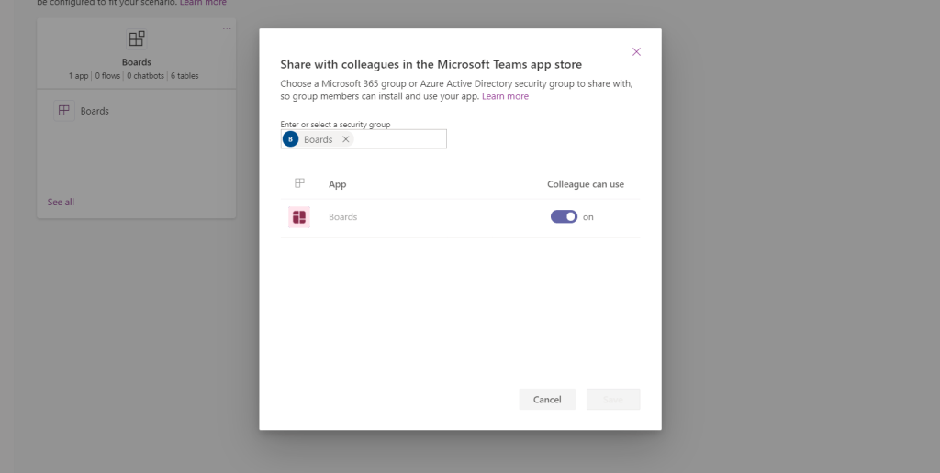Viewport: 940px width, 473px height.
Task: Select the Boards app name in the table row
Action: coord(342,217)
